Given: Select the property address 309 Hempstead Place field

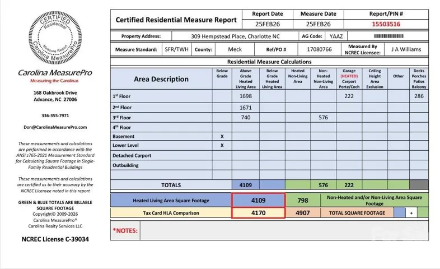Looking at the screenshot, I should click(x=228, y=36).
